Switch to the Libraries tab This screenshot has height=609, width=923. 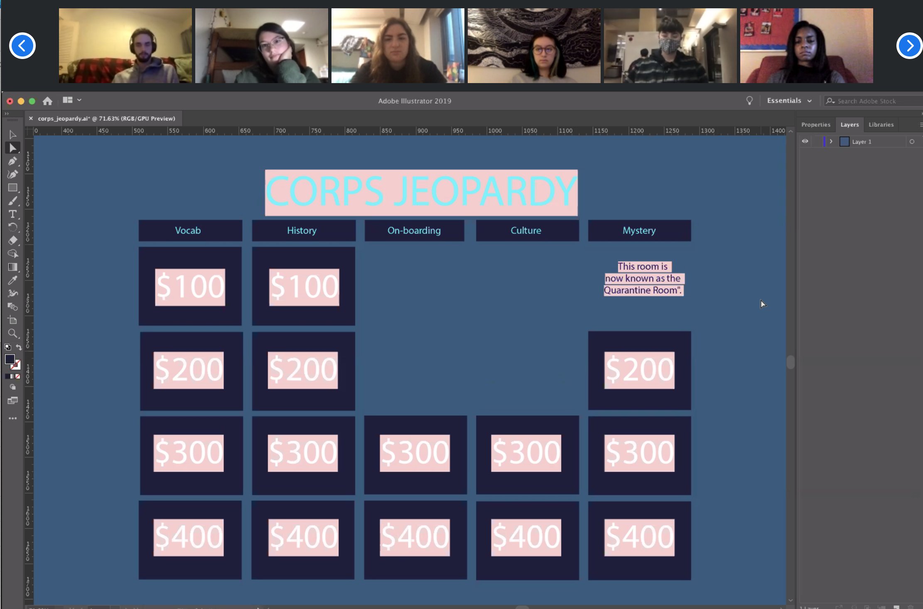tap(881, 125)
